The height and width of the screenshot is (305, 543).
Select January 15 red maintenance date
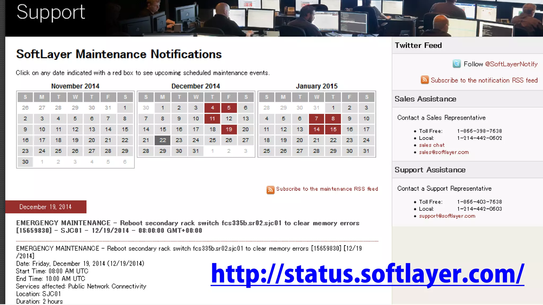click(333, 129)
